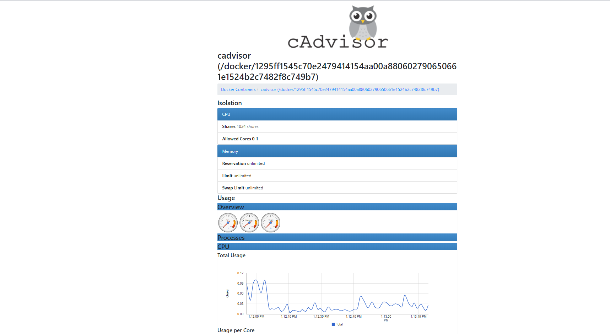Click the Cores axis label on the chart
This screenshot has height=334, width=610.
227,292
